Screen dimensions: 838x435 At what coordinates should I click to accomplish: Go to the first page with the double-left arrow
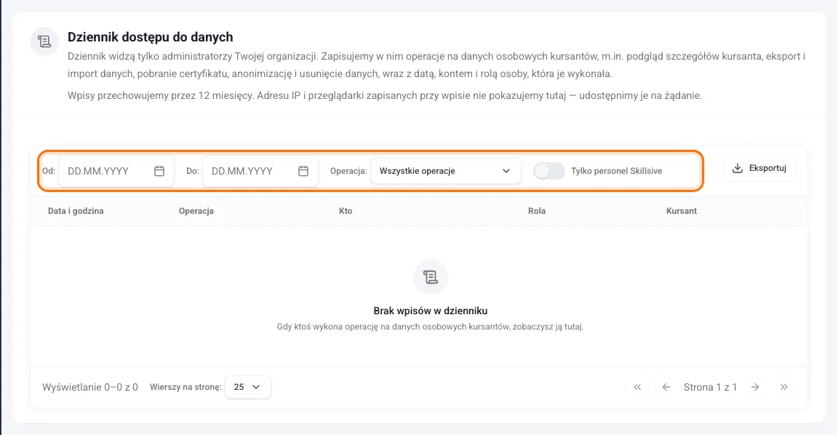coord(637,387)
